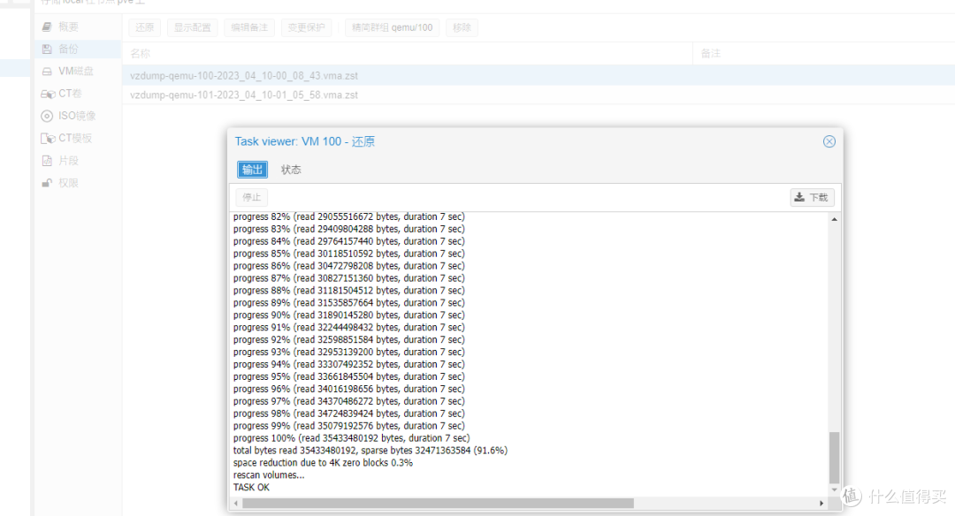The height and width of the screenshot is (516, 955).
Task: Click 精简群组 qemu/100 prune button
Action: pyautogui.click(x=392, y=27)
